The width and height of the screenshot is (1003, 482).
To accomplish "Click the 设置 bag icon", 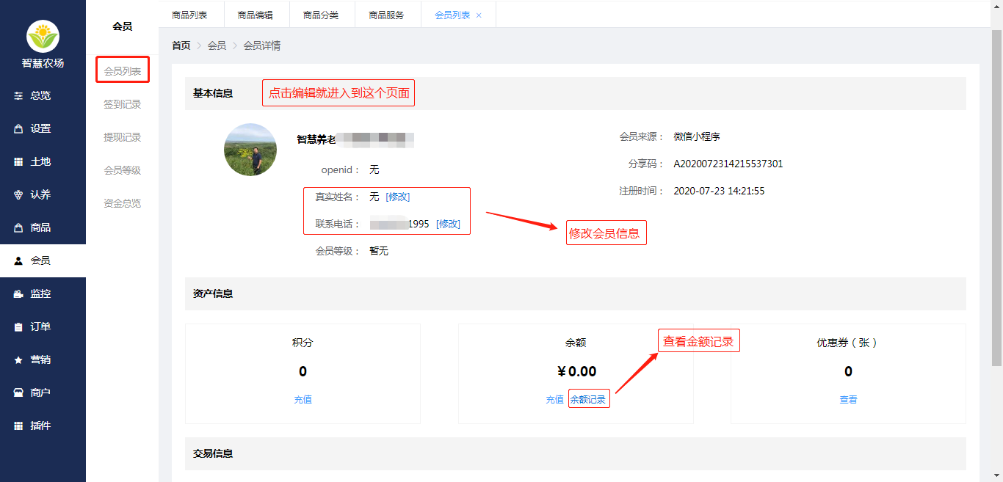I will coord(18,128).
